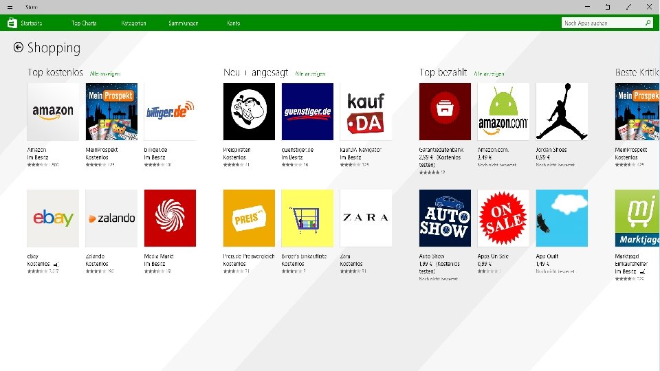Open the Amazon.com Android app tile

pyautogui.click(x=503, y=111)
